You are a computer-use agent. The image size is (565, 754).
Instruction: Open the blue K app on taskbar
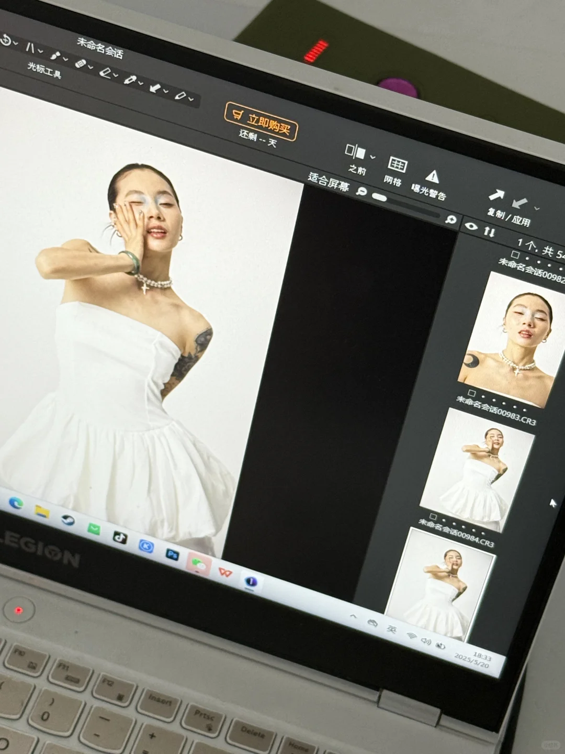pyautogui.click(x=146, y=546)
